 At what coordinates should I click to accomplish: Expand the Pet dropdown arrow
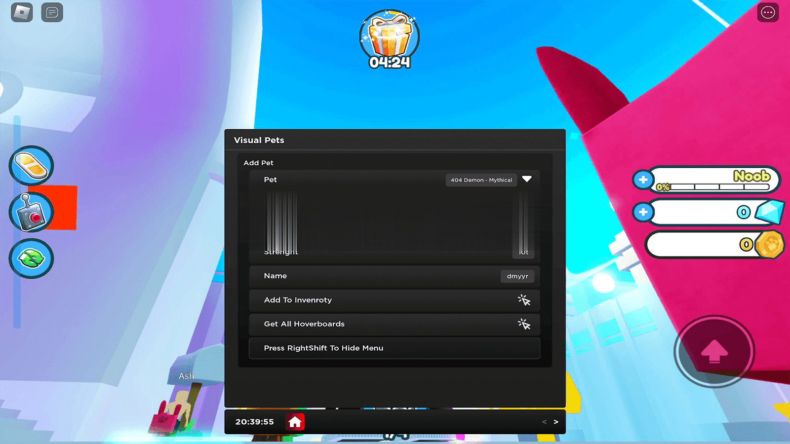[x=527, y=180]
